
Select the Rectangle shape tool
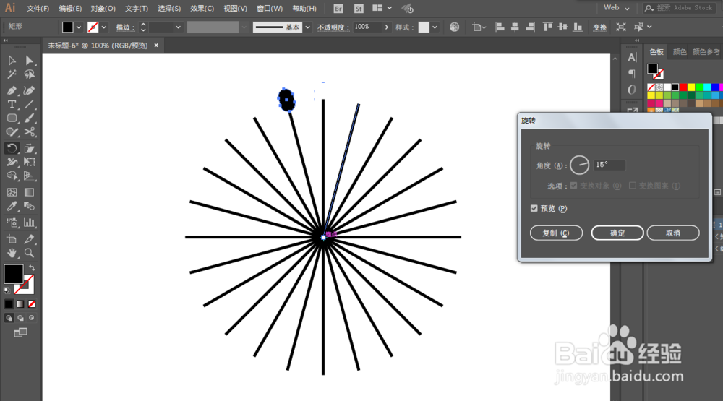(12, 118)
